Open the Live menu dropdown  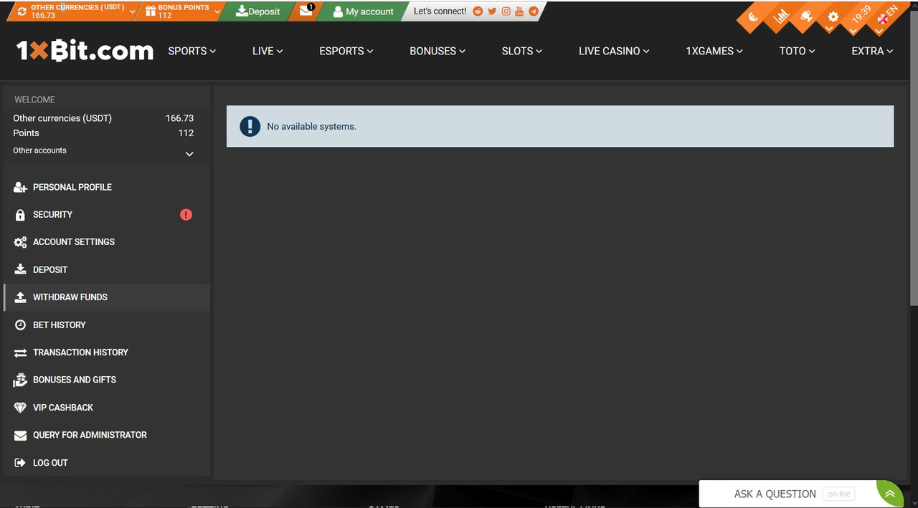click(x=268, y=51)
